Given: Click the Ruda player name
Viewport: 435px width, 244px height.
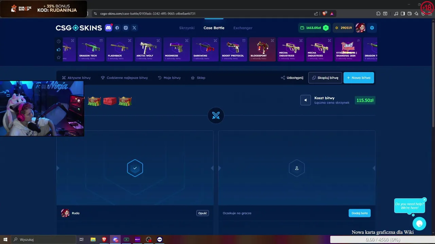Looking at the screenshot, I should click(x=75, y=213).
